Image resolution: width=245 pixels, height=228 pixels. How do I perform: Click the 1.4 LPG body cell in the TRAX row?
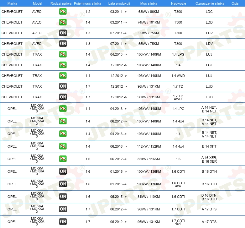click(x=178, y=54)
